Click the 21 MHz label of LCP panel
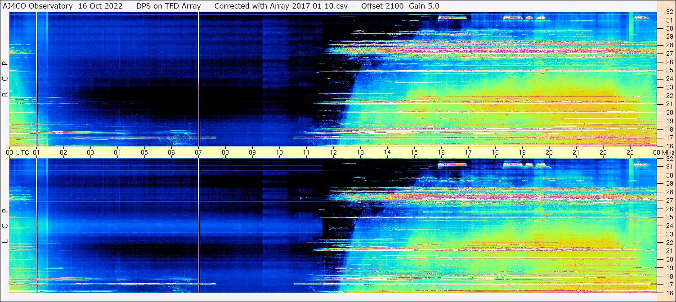676x302 pixels. coord(669,251)
